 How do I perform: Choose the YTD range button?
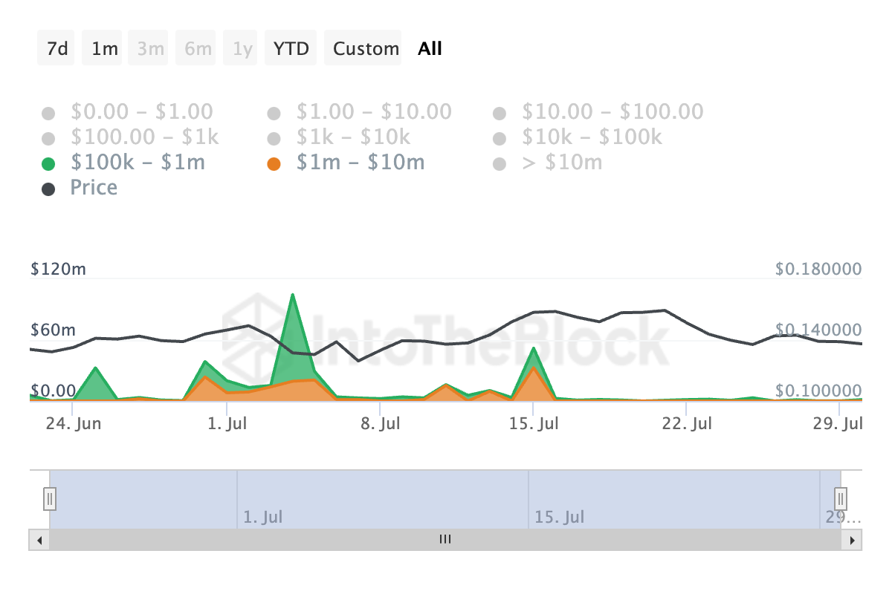[x=291, y=49]
